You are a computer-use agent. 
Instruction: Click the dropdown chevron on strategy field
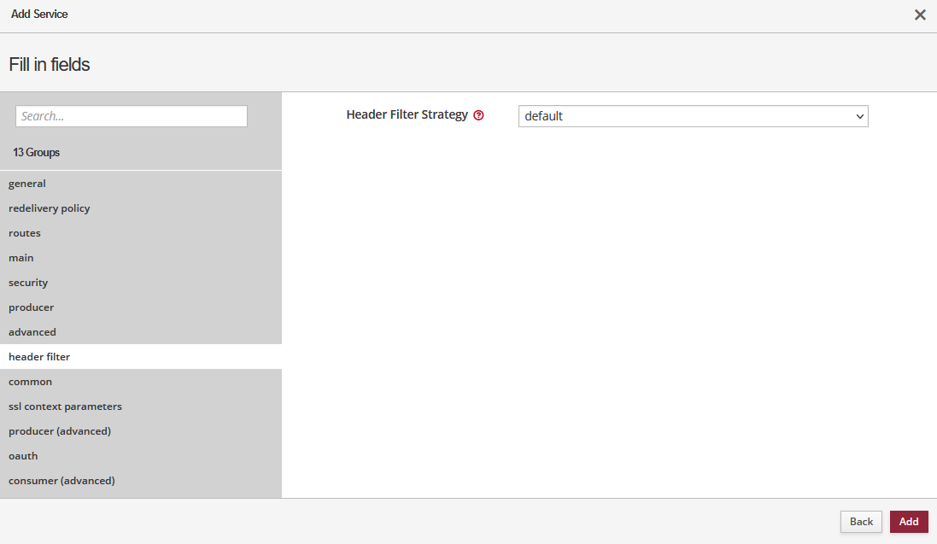click(859, 116)
